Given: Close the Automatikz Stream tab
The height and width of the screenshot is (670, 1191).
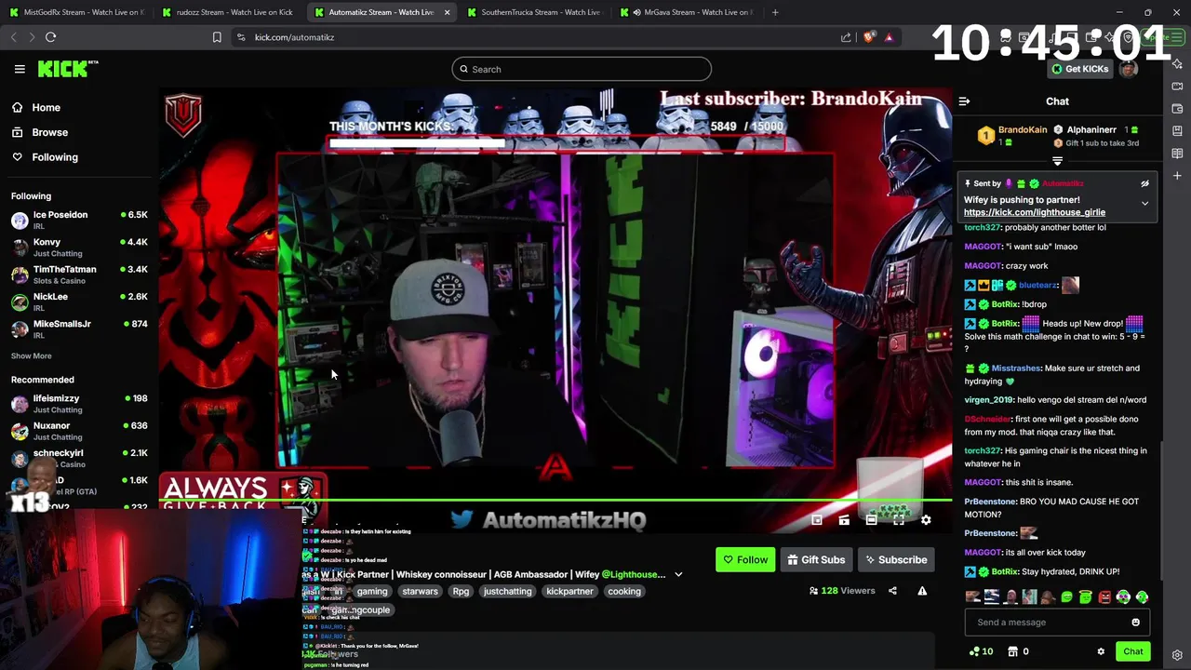Looking at the screenshot, I should click(x=447, y=12).
